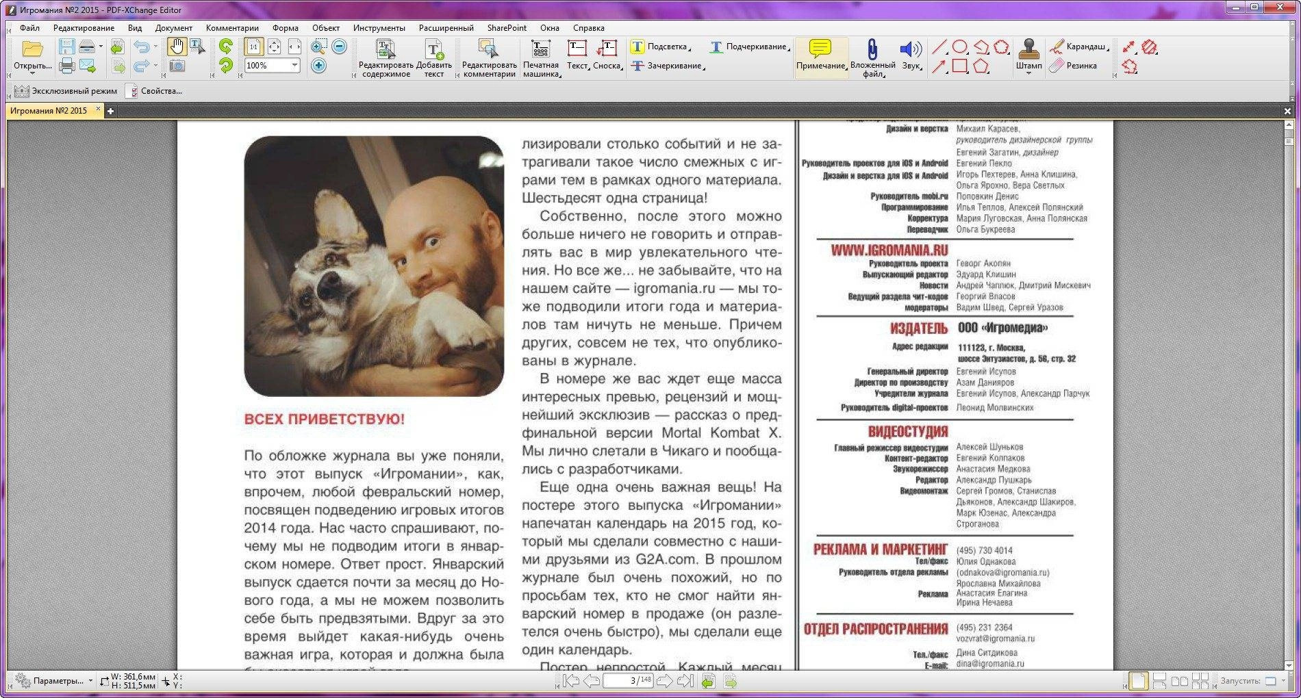Open the Редактирование menu
This screenshot has width=1301, height=698.
click(84, 28)
